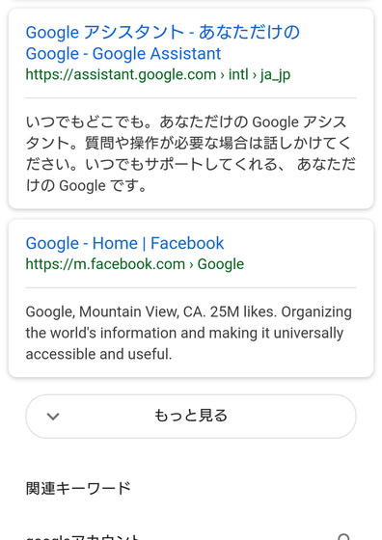Image resolution: width=382 pixels, height=540 pixels.
Task: Click 'accessible and useful.' snippet line
Action: (x=98, y=354)
